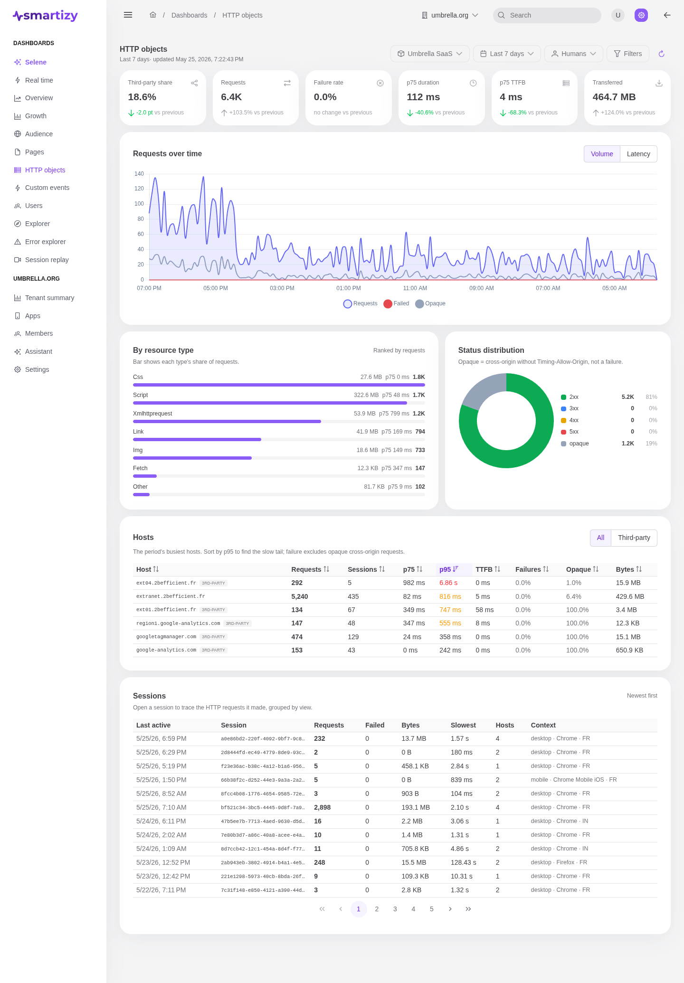This screenshot has height=983, width=684.
Task: Open the Umbrella SaaS app dropdown
Action: point(430,54)
